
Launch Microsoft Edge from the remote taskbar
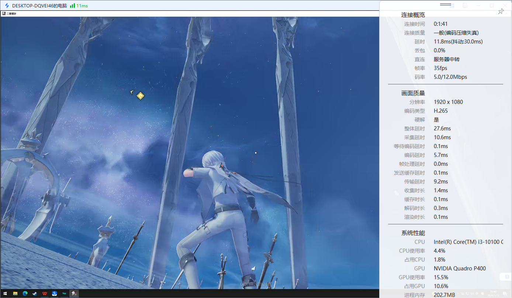pos(25,294)
